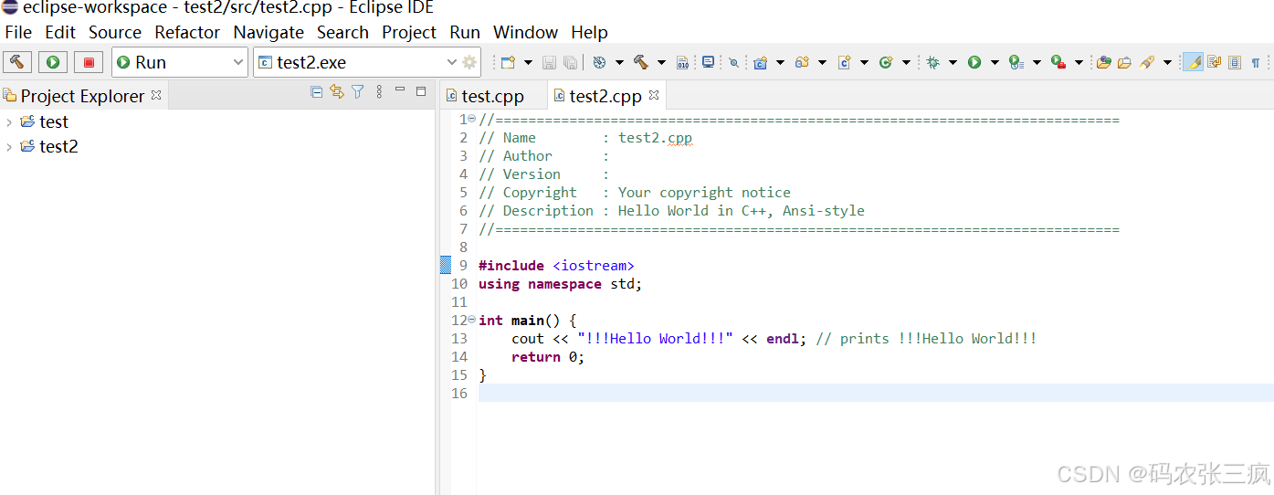Open the Source menu
The height and width of the screenshot is (495, 1274).
[115, 32]
